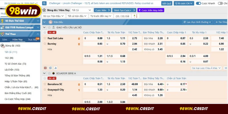Open Các loại cược Châu Á khác dropdown

coord(206,68)
